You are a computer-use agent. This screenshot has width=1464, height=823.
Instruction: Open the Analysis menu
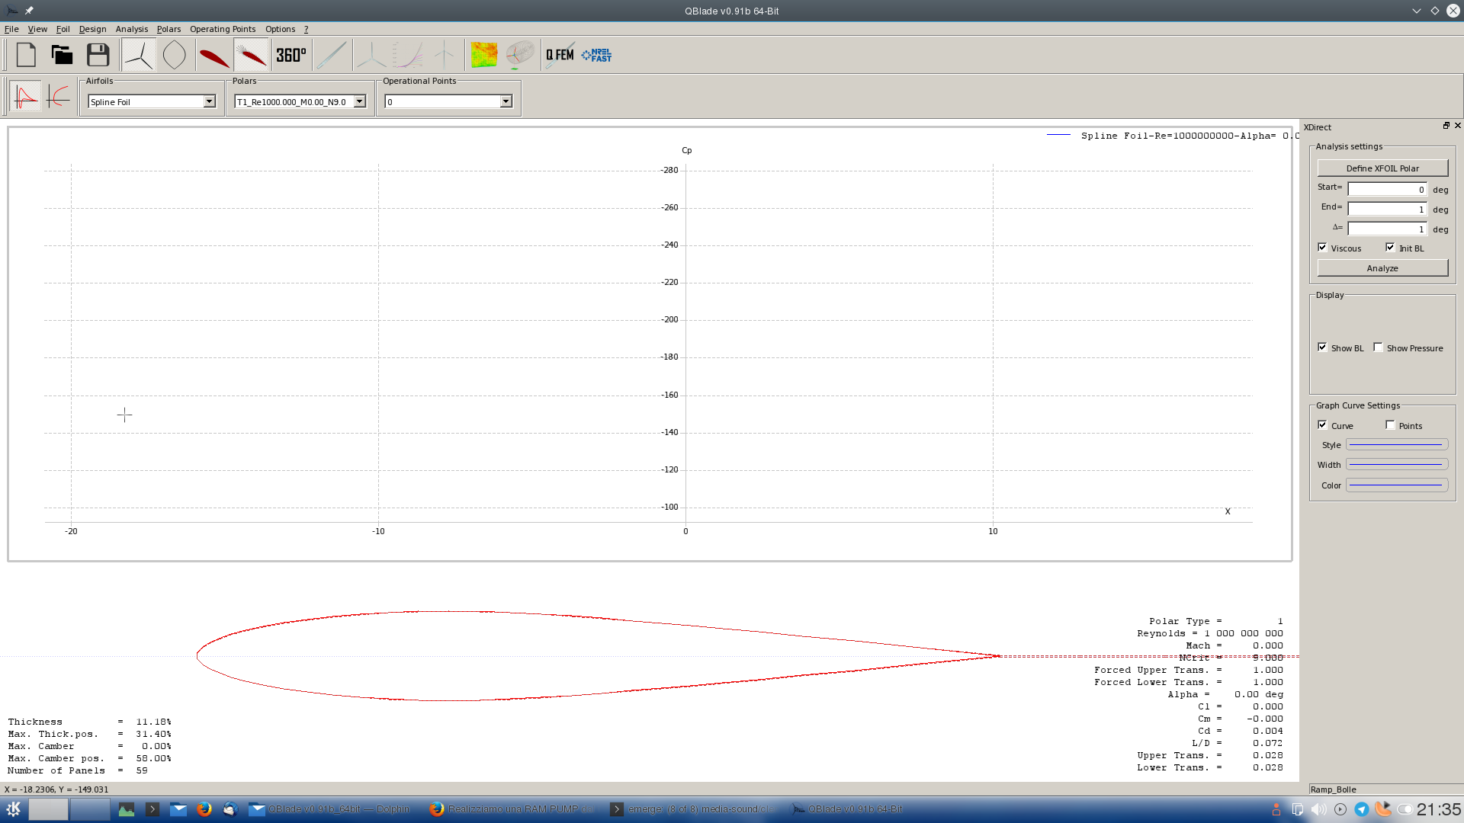click(x=132, y=29)
